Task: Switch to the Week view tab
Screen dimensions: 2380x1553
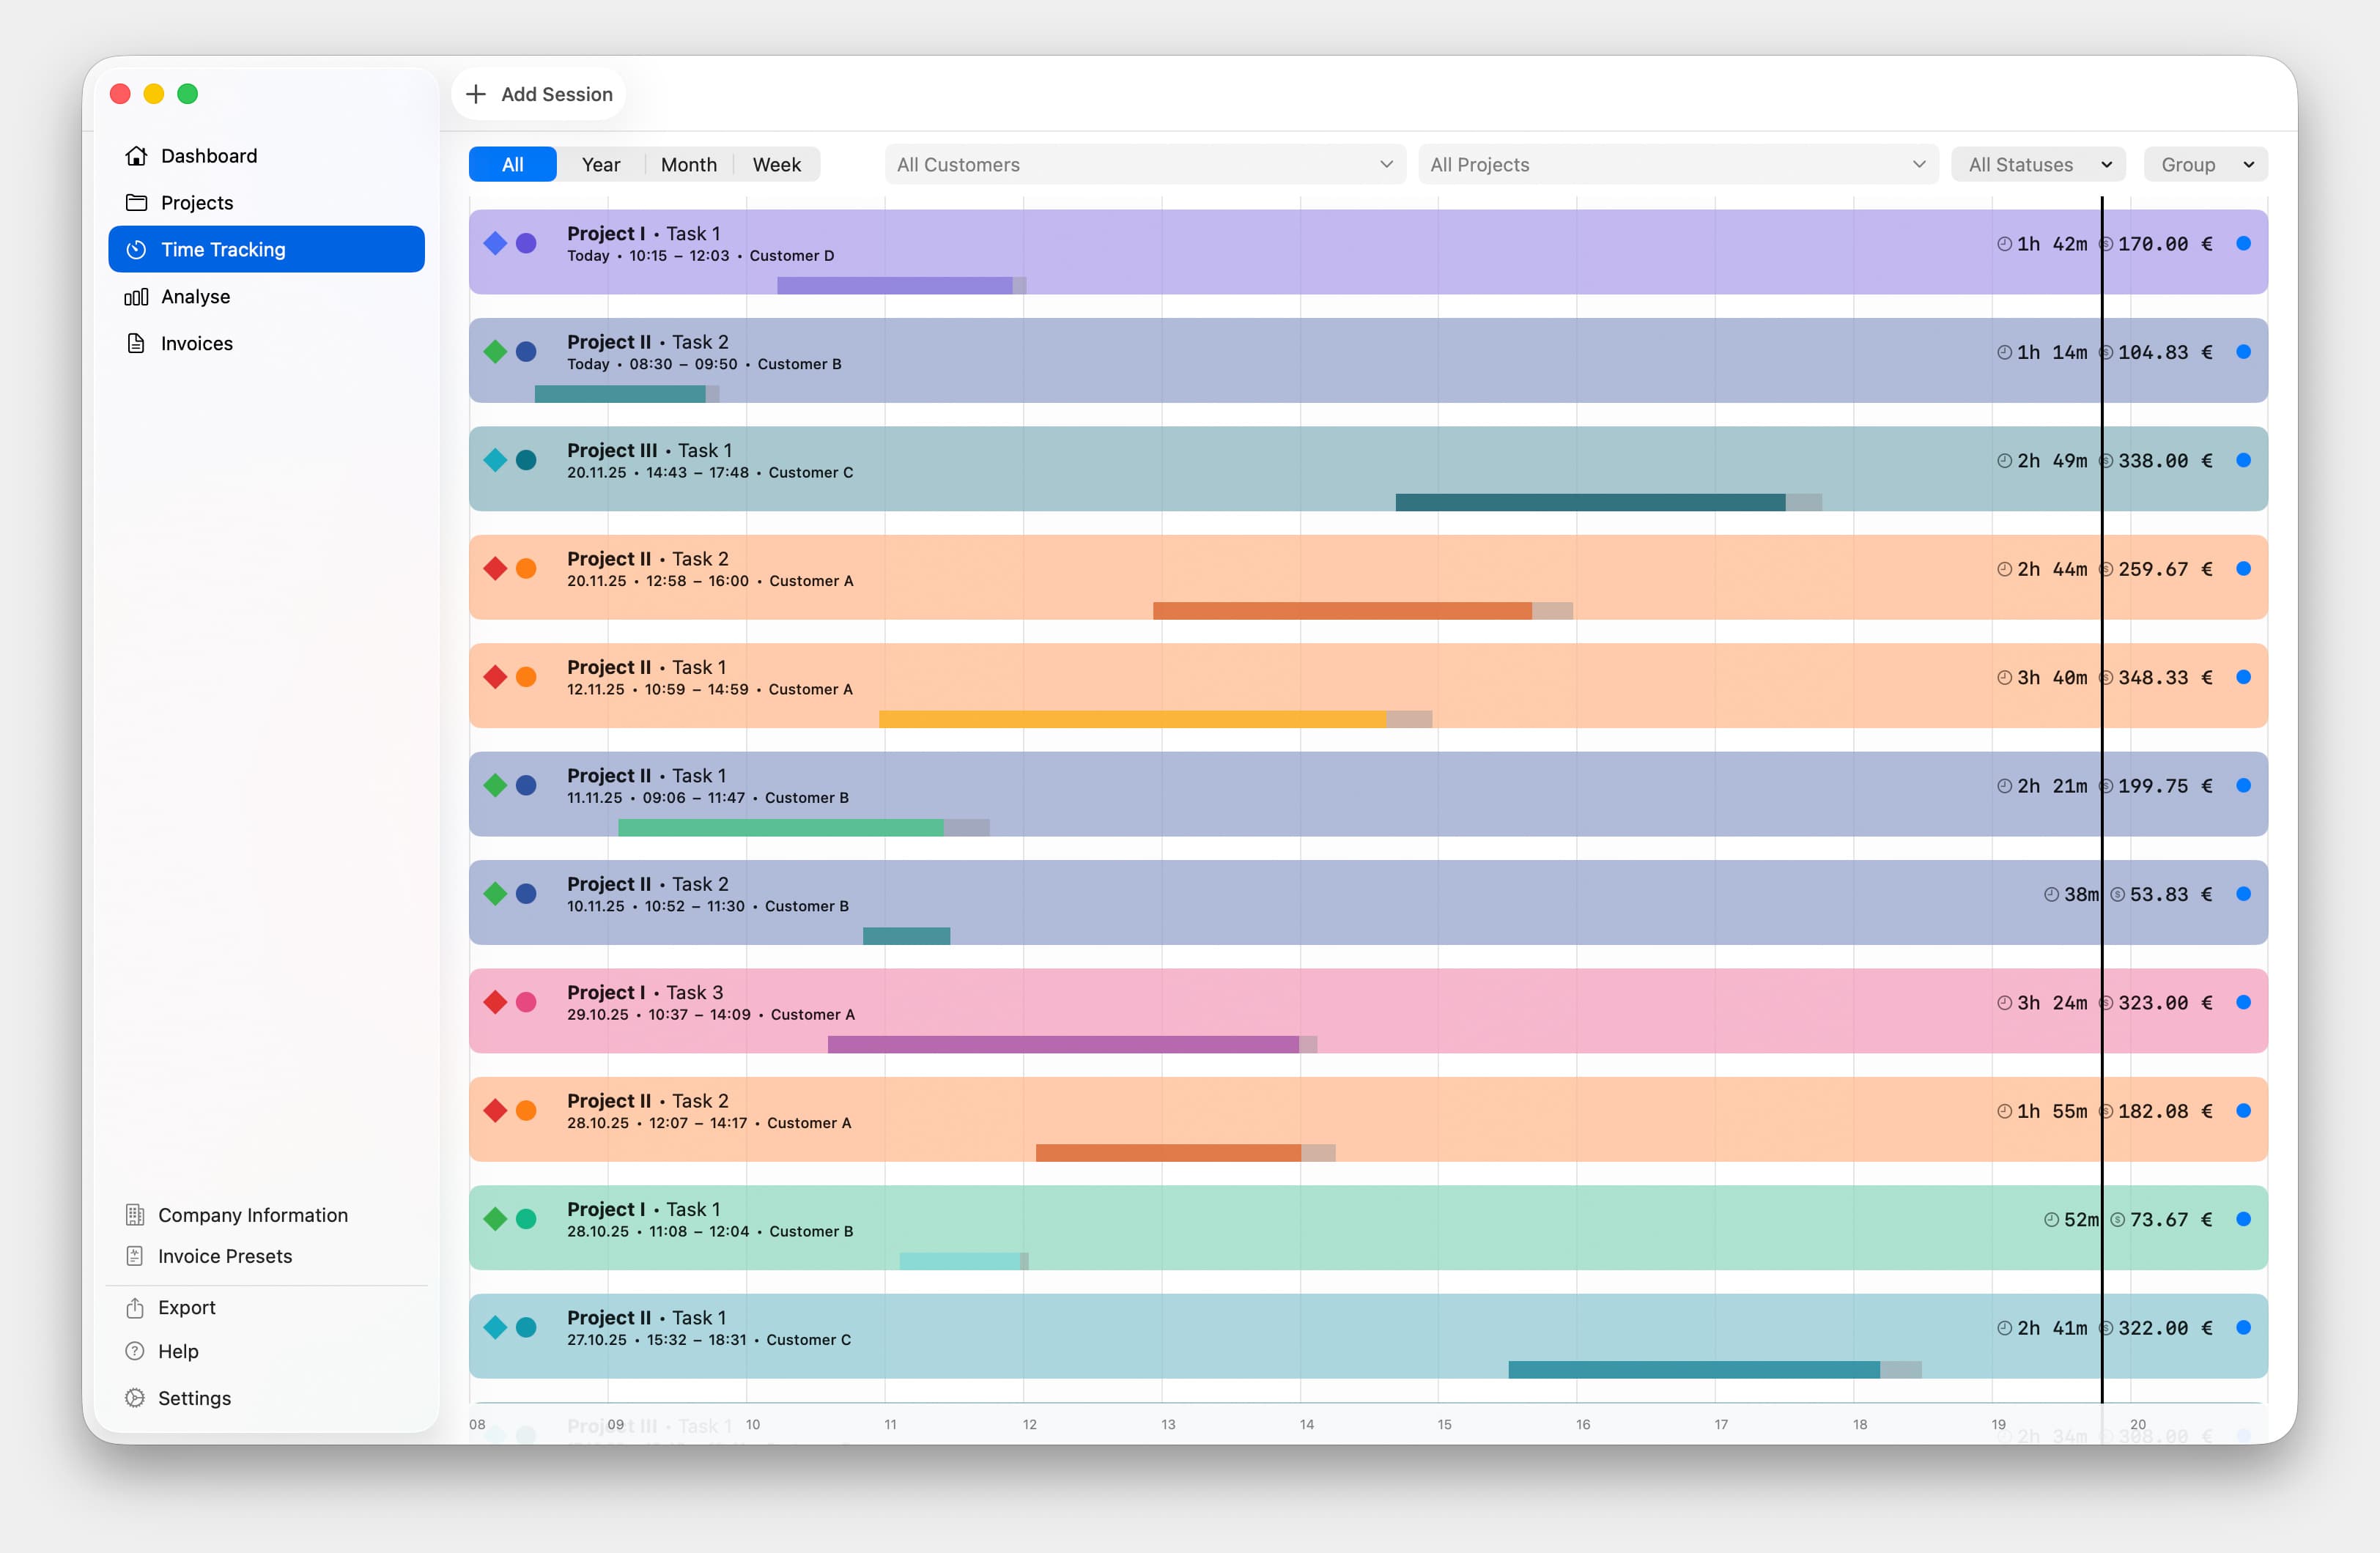Action: coord(777,164)
